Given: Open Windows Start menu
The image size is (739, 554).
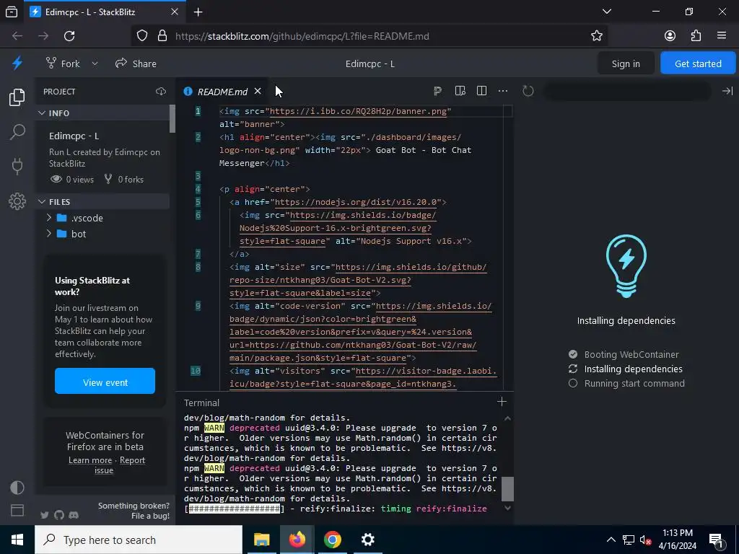Looking at the screenshot, I should [17, 540].
